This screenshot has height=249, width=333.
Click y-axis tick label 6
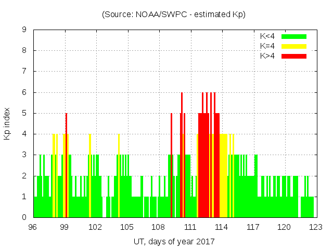[24, 92]
